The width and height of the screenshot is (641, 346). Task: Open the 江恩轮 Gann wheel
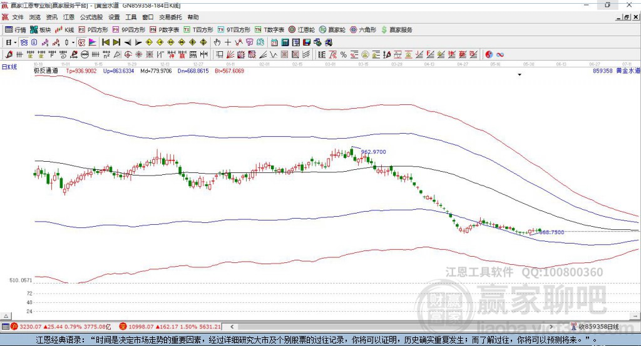pyautogui.click(x=302, y=30)
